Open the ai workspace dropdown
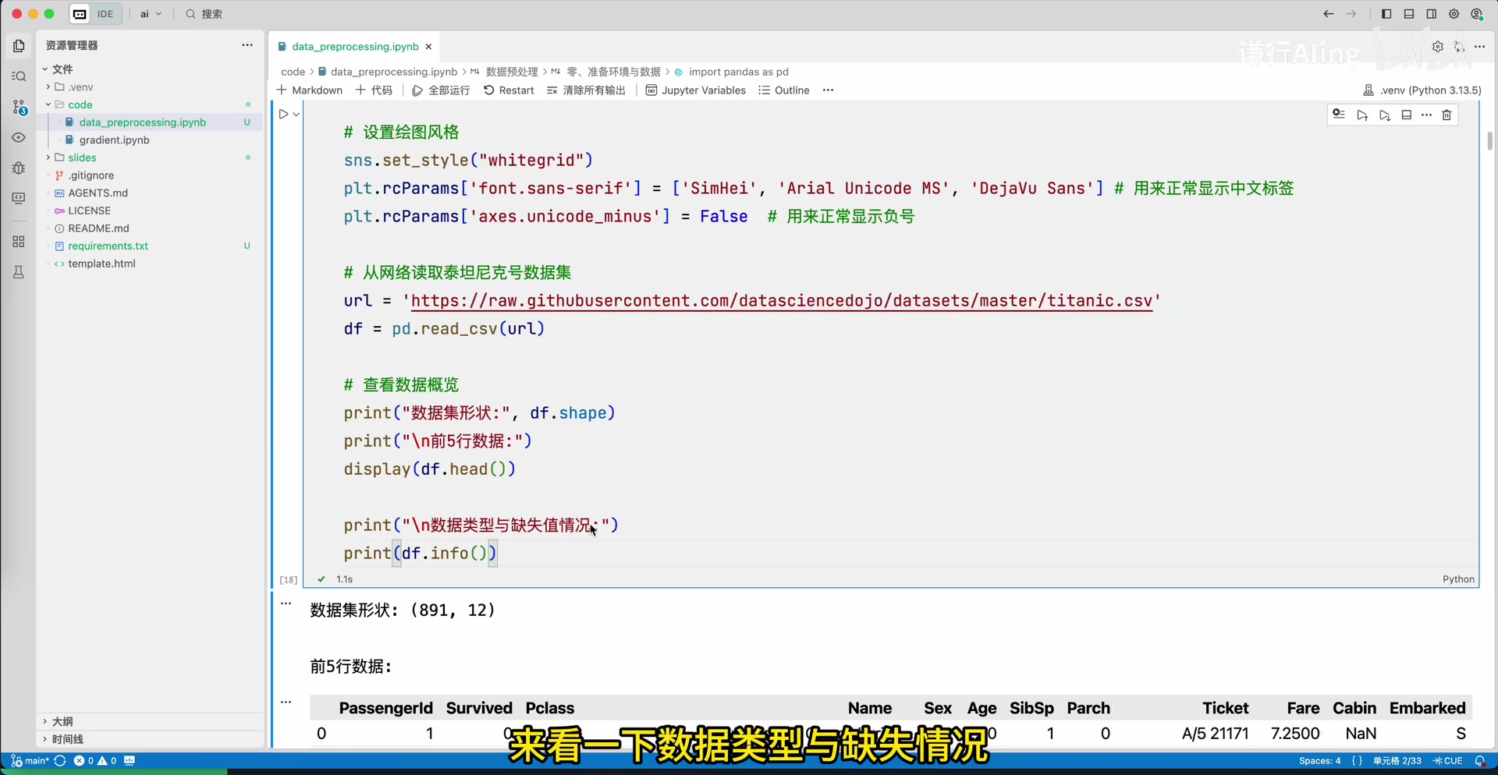 151,14
